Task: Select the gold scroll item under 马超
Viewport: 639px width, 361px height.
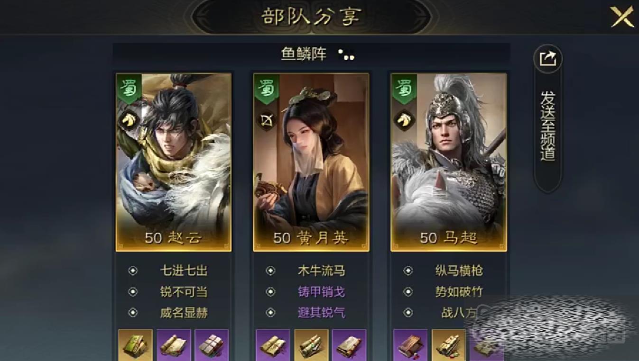Action: point(449,345)
